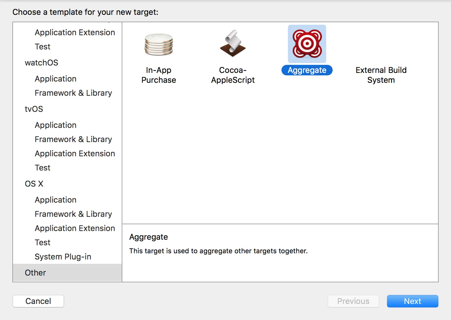Click the Next button

pyautogui.click(x=412, y=301)
